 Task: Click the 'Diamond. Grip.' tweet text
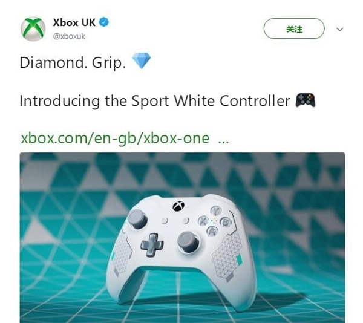point(73,62)
